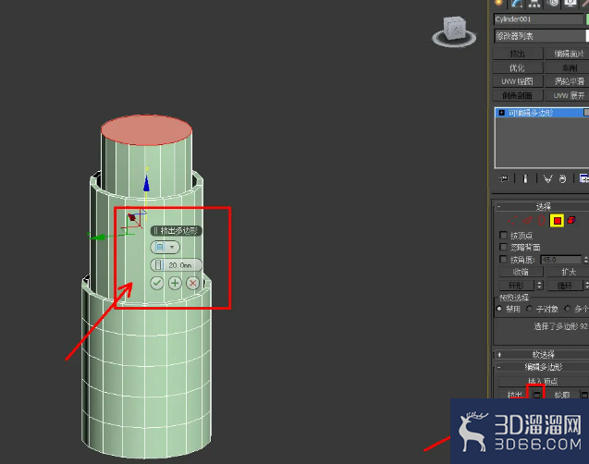Click the blue Z-axis gizmo arrow
The height and width of the screenshot is (464, 589).
click(x=146, y=184)
